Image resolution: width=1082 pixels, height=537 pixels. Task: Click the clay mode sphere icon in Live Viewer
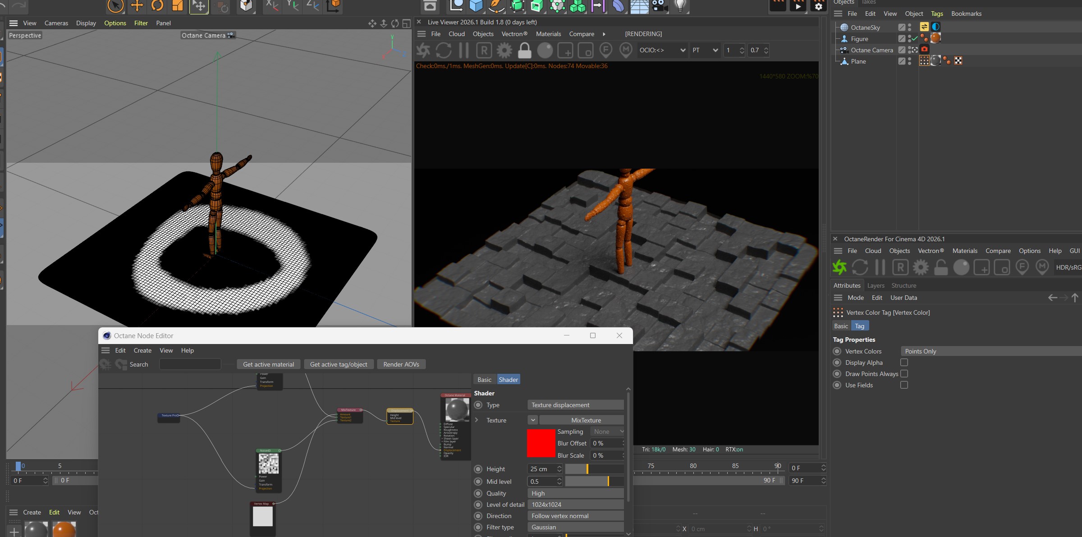545,50
